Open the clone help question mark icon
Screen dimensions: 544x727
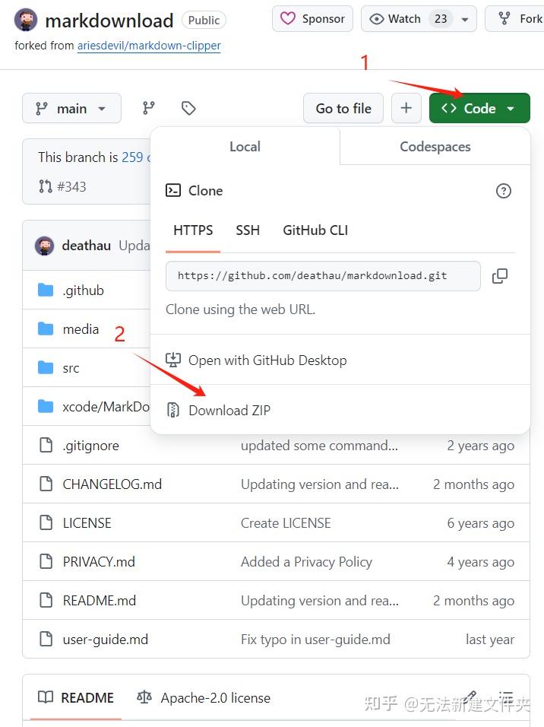point(503,191)
